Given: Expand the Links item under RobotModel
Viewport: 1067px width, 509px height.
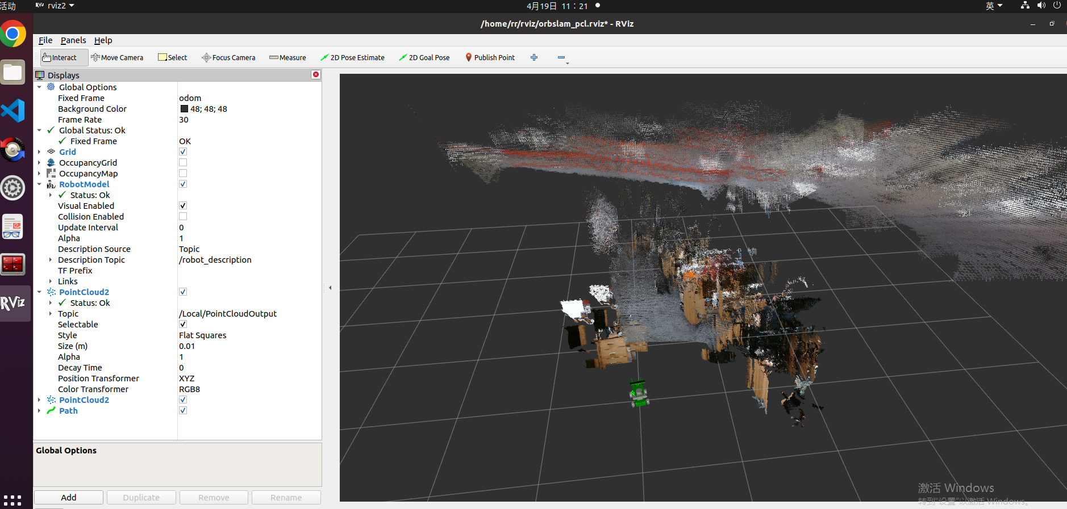Looking at the screenshot, I should tap(51, 281).
